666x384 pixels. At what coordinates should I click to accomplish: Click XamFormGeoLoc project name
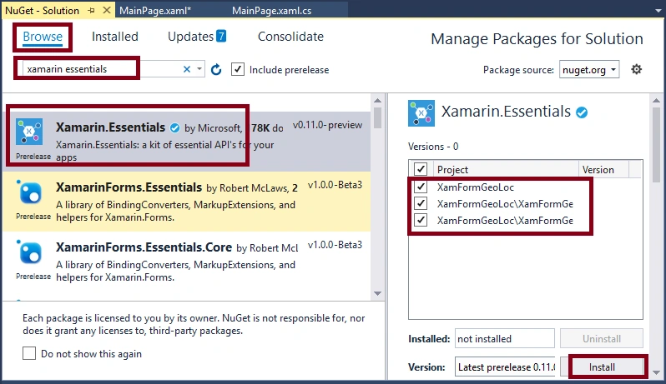tap(476, 187)
